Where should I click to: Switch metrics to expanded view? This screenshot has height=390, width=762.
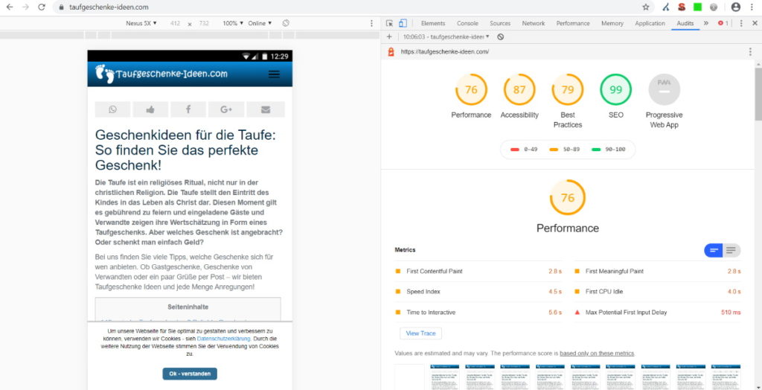pyautogui.click(x=731, y=250)
